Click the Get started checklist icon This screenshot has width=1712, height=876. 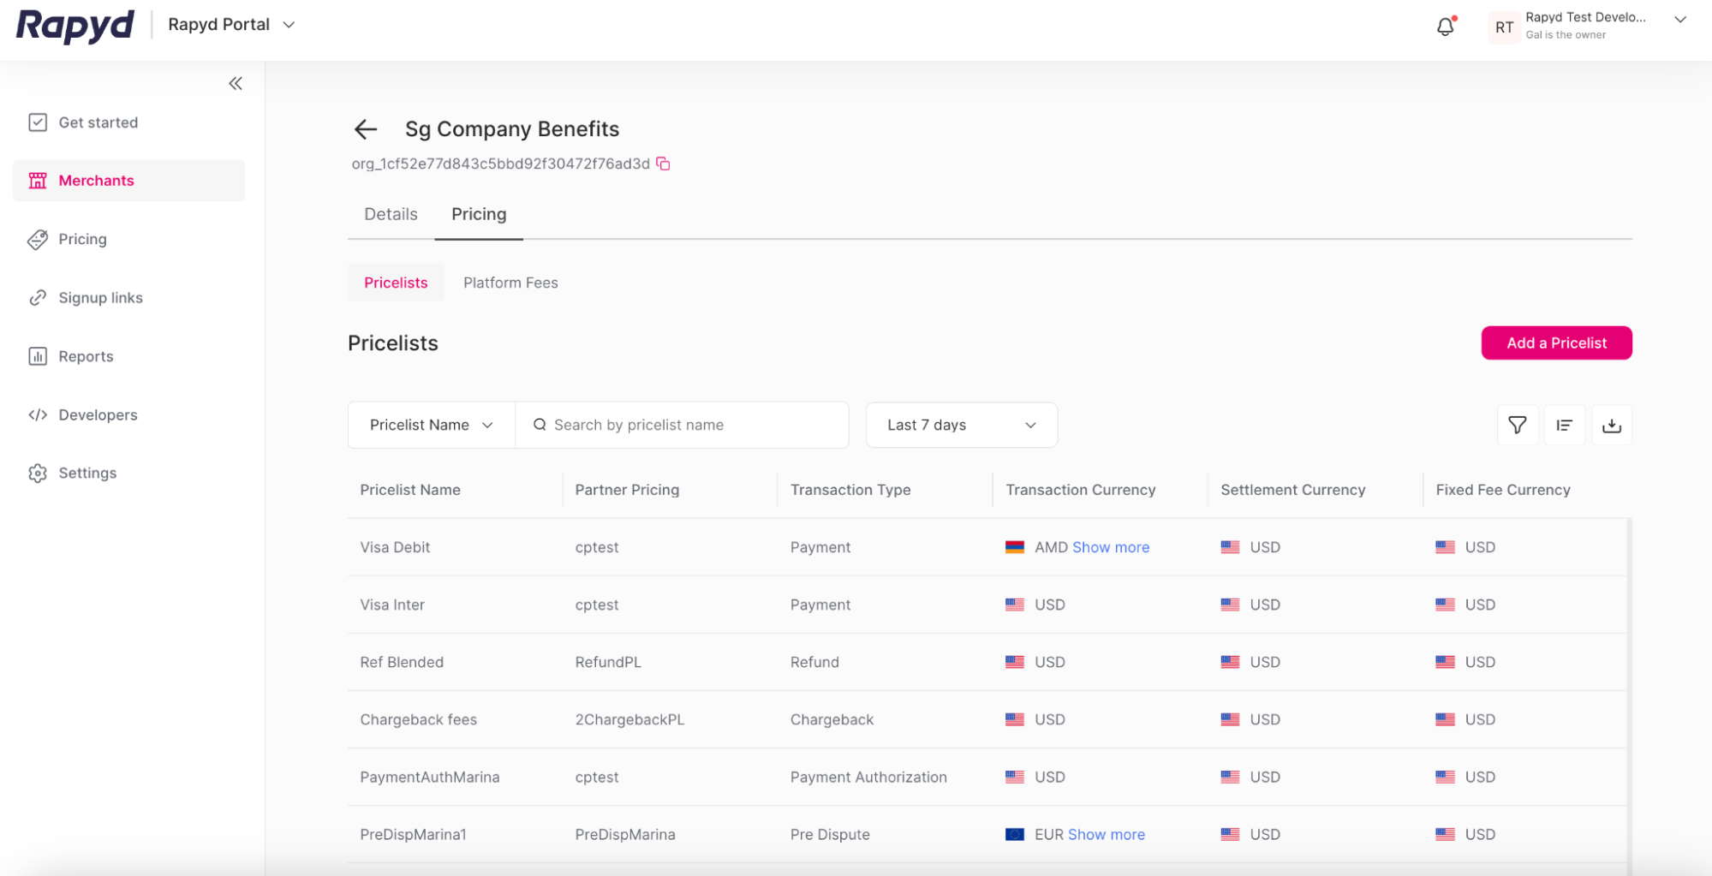click(38, 122)
